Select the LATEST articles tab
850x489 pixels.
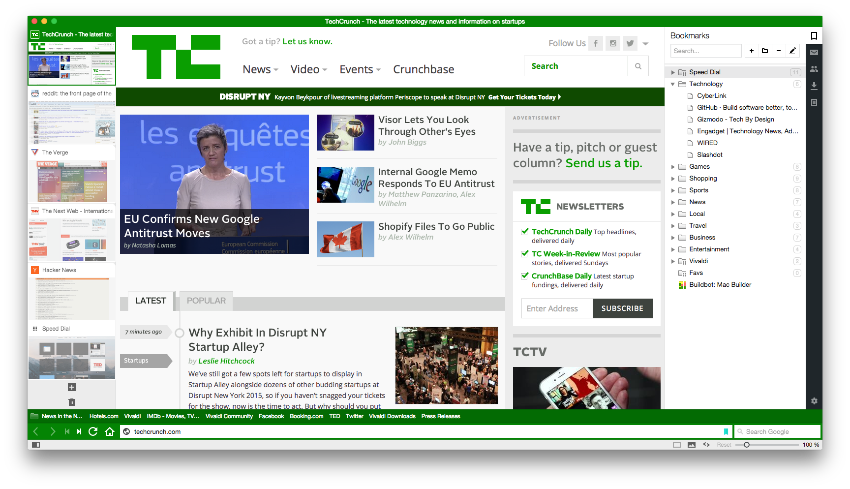(151, 301)
